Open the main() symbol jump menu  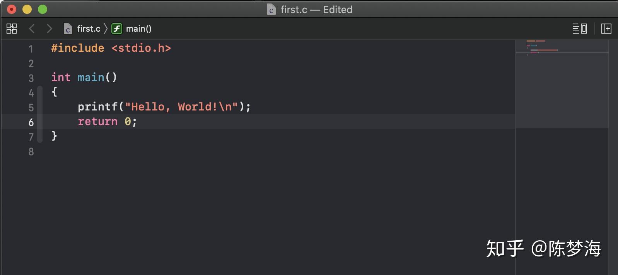click(138, 29)
